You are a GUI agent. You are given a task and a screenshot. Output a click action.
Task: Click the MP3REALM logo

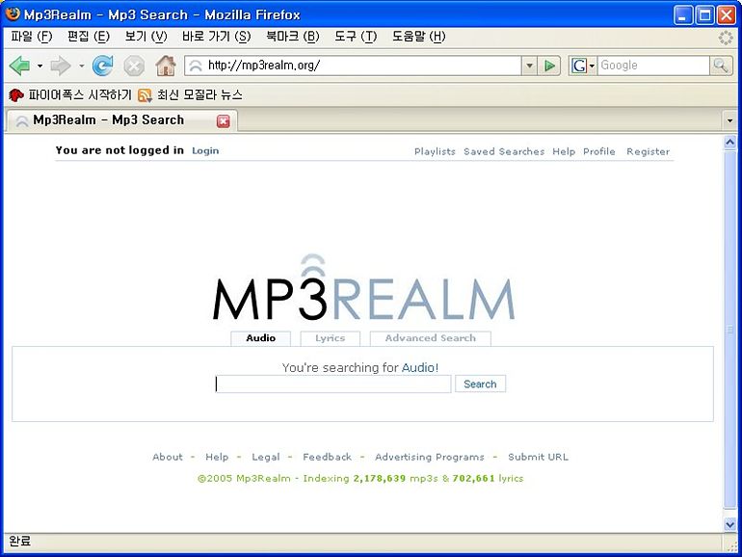coord(363,289)
